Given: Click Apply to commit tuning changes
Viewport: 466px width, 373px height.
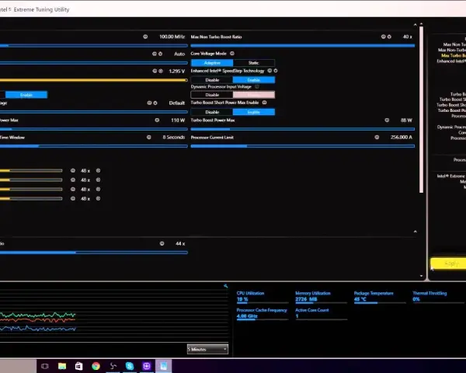Looking at the screenshot, I should [x=448, y=263].
